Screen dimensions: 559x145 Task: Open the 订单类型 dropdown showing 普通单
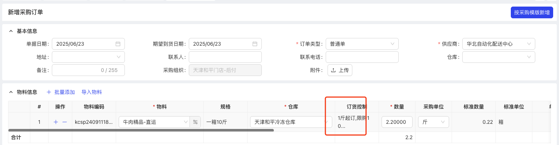pos(362,44)
